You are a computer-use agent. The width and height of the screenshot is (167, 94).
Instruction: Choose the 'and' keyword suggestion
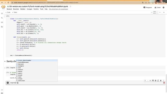click(37, 68)
